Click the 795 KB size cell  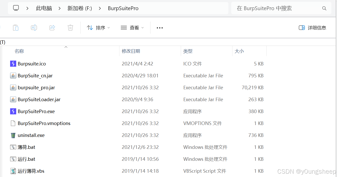(x=256, y=76)
